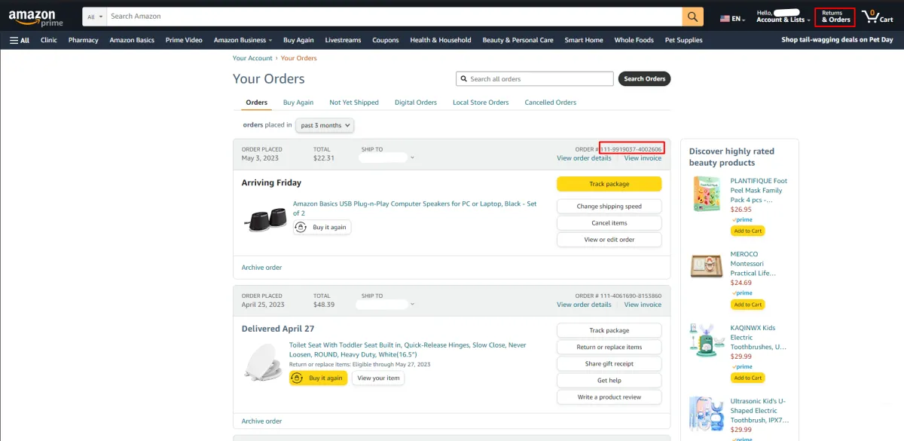Image resolution: width=904 pixels, height=441 pixels.
Task: Add MEROCO Montessori item to cart
Action: (747, 305)
